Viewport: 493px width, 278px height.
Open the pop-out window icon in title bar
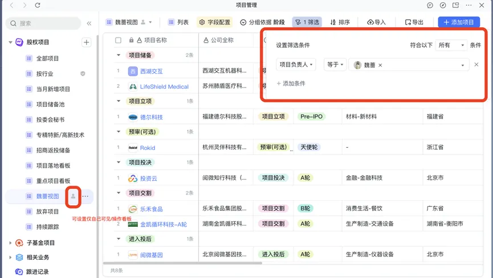pyautogui.click(x=455, y=5)
